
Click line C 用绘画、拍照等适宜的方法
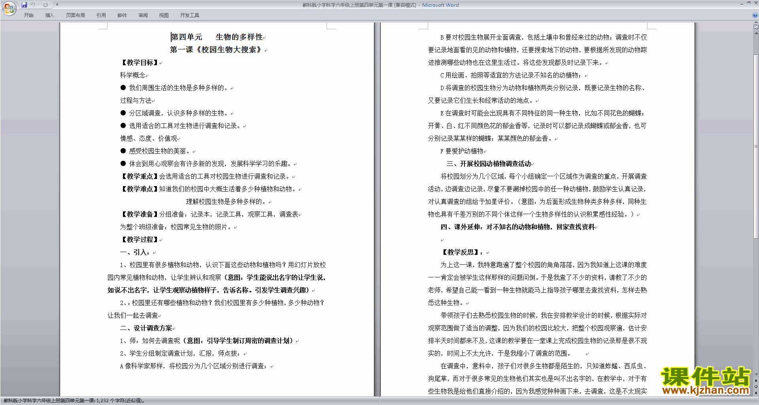pos(511,75)
